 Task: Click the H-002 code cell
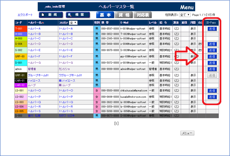(x=21, y=34)
